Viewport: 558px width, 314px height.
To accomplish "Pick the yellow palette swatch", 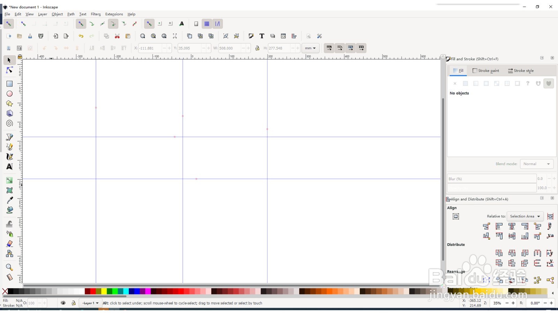I will click(x=104, y=291).
